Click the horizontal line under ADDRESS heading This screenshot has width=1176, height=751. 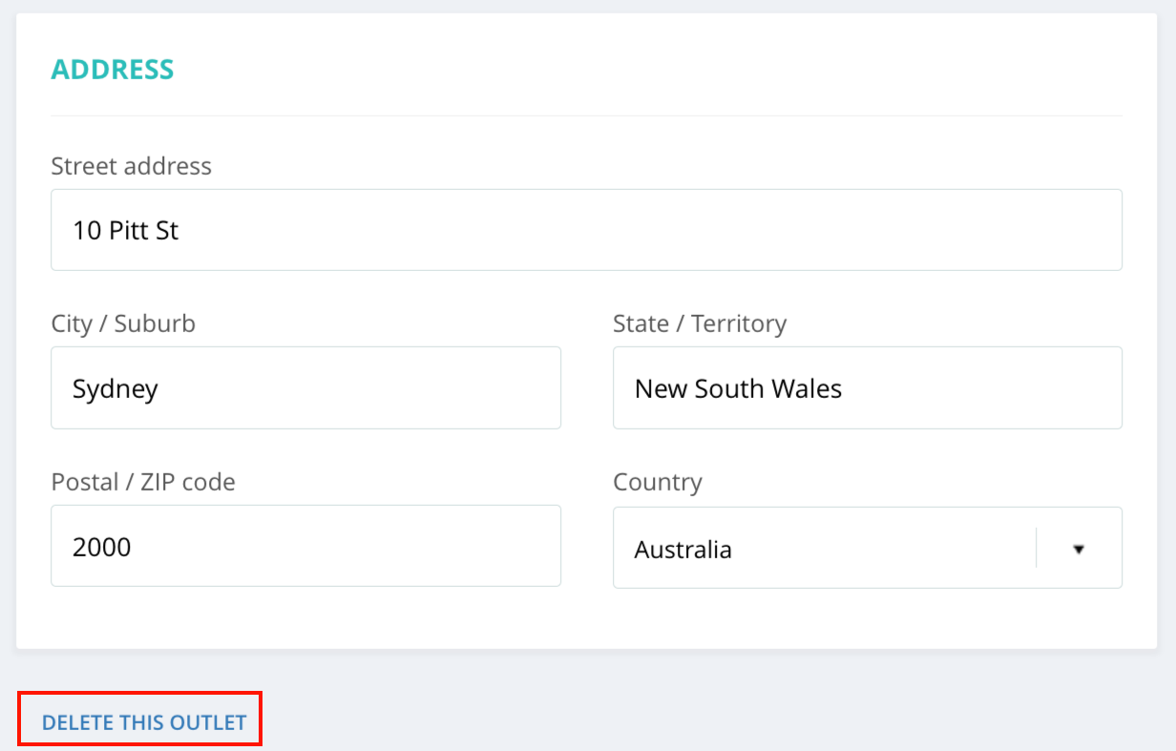coord(586,116)
